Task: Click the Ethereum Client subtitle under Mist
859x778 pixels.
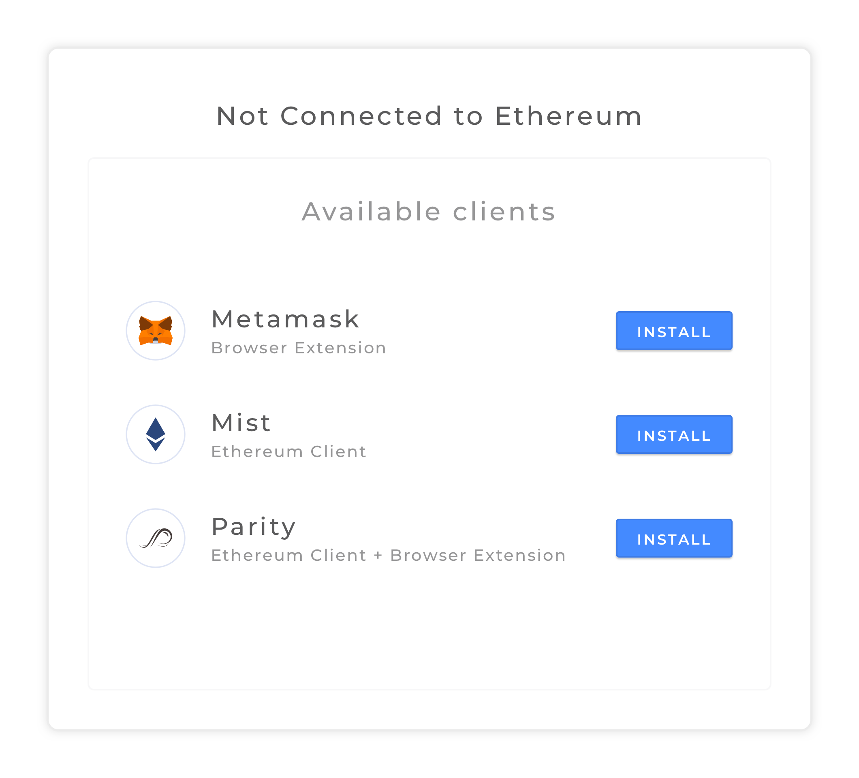Action: [288, 451]
